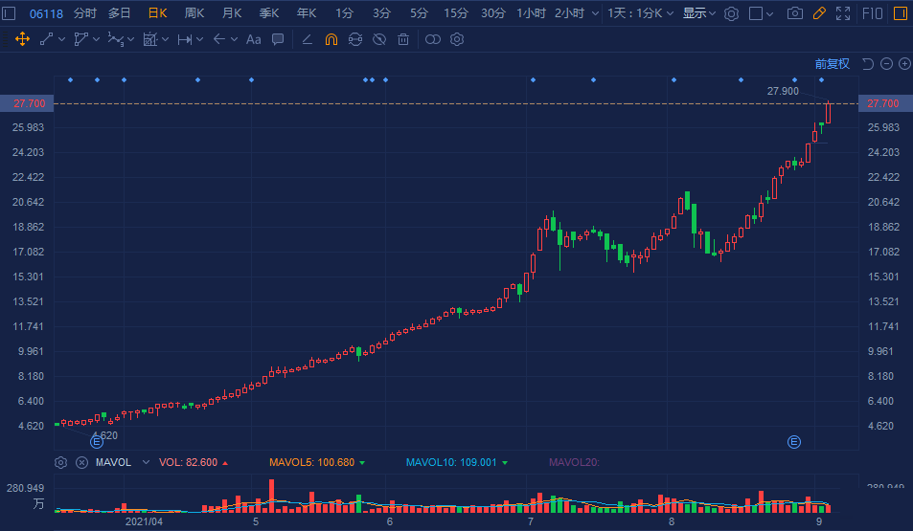Click the trash delete drawings icon
Screen dimensions: 913x531
pos(403,39)
